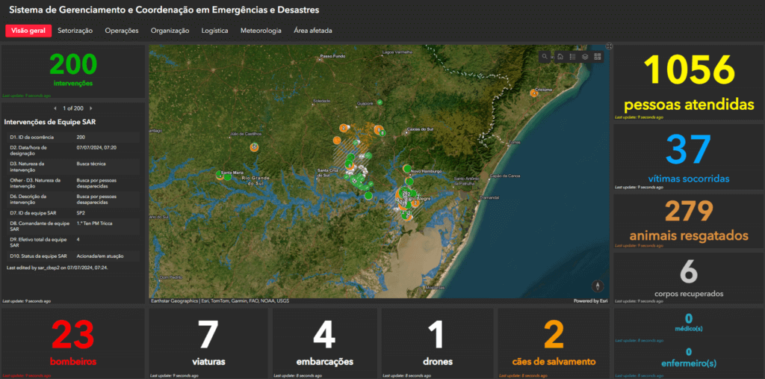Open the basemap gallery
765x379 pixels.
pos(598,57)
